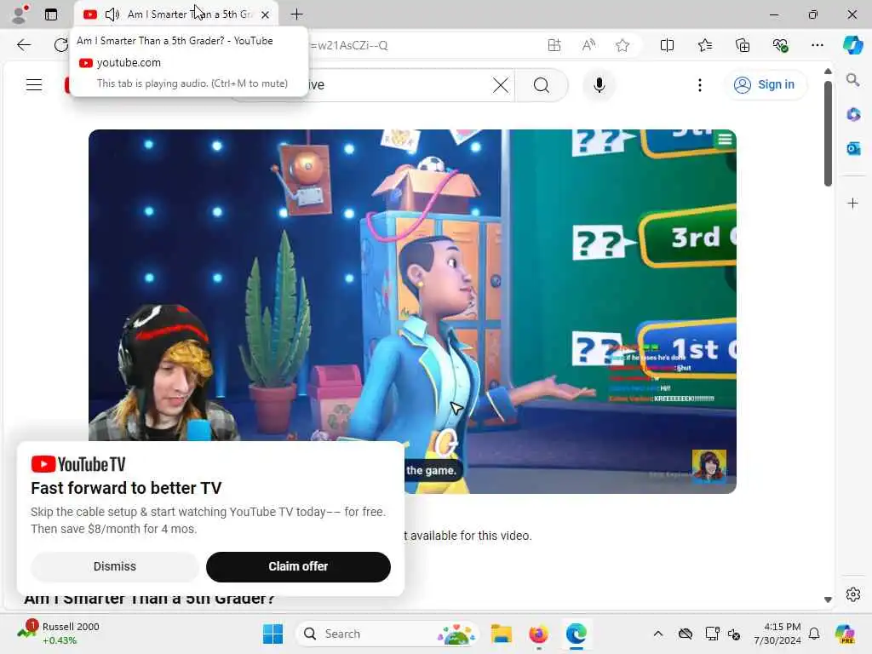Open sidebar settings gear icon
The width and height of the screenshot is (872, 654).
852,594
